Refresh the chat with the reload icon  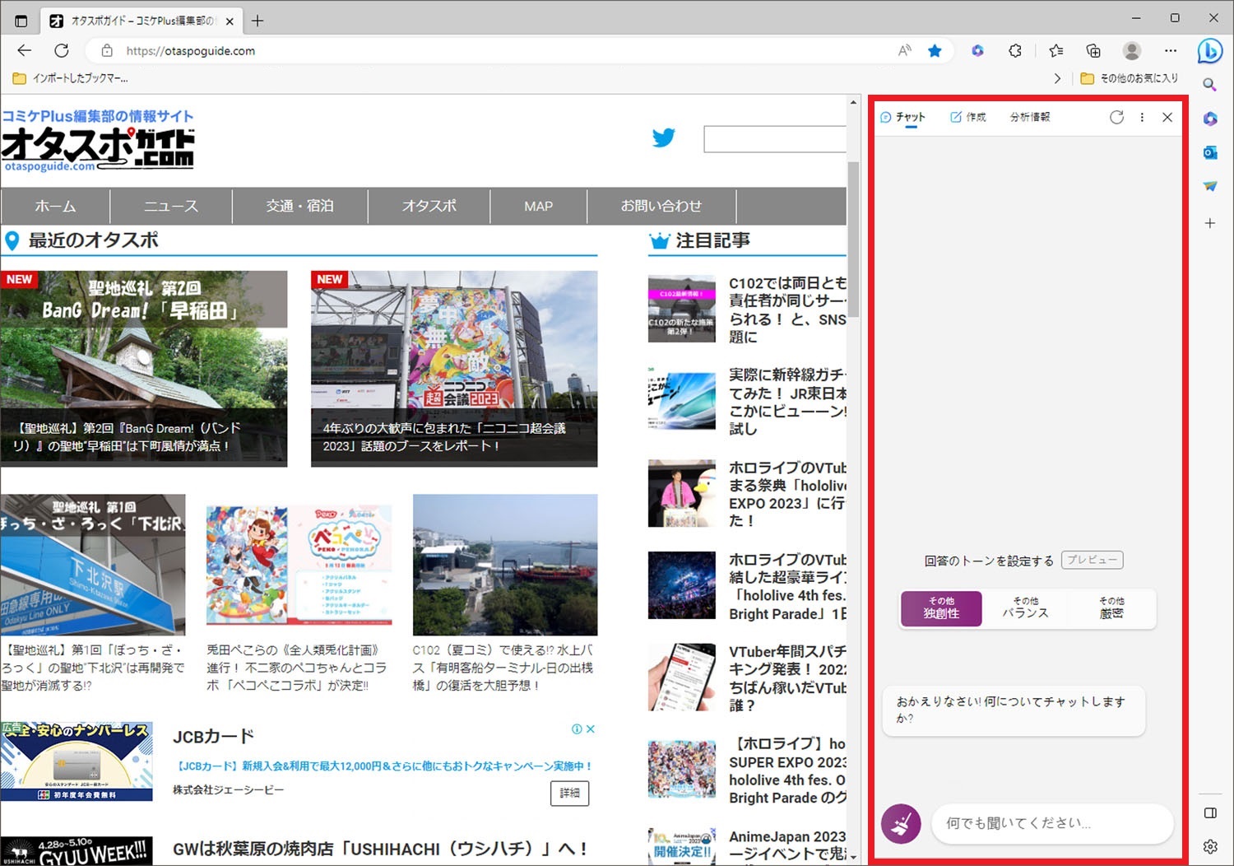coord(1116,117)
